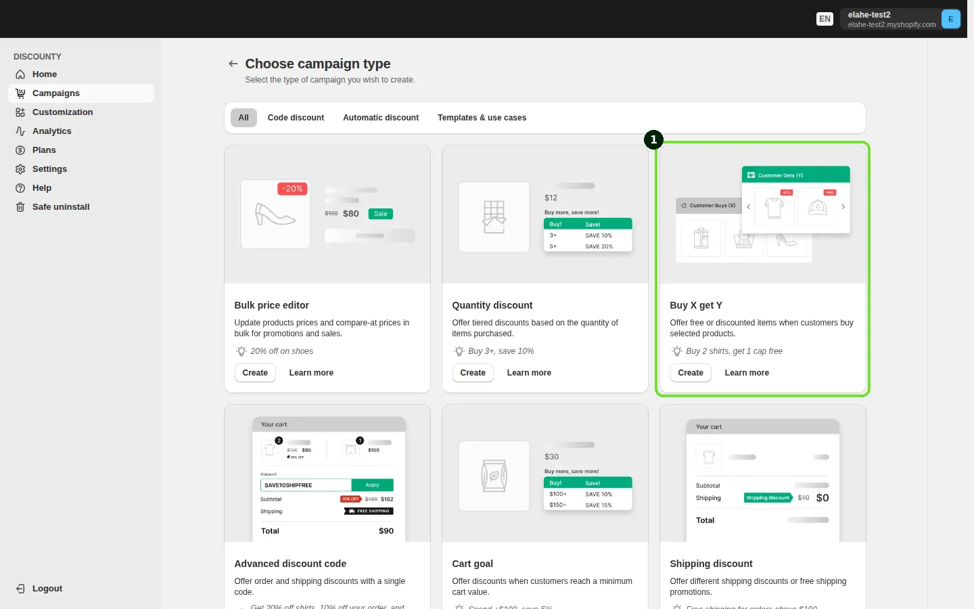This screenshot has height=609, width=974.
Task: Click the Safe uninstall trash icon
Action: (20, 207)
